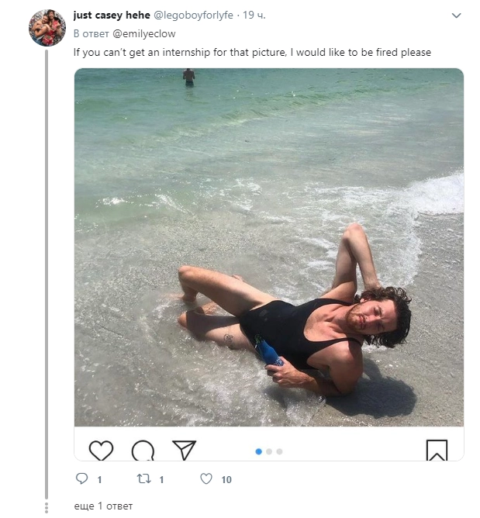Open the tweet timestamp "19 ч."
This screenshot has width=480, height=518.
coord(254,16)
